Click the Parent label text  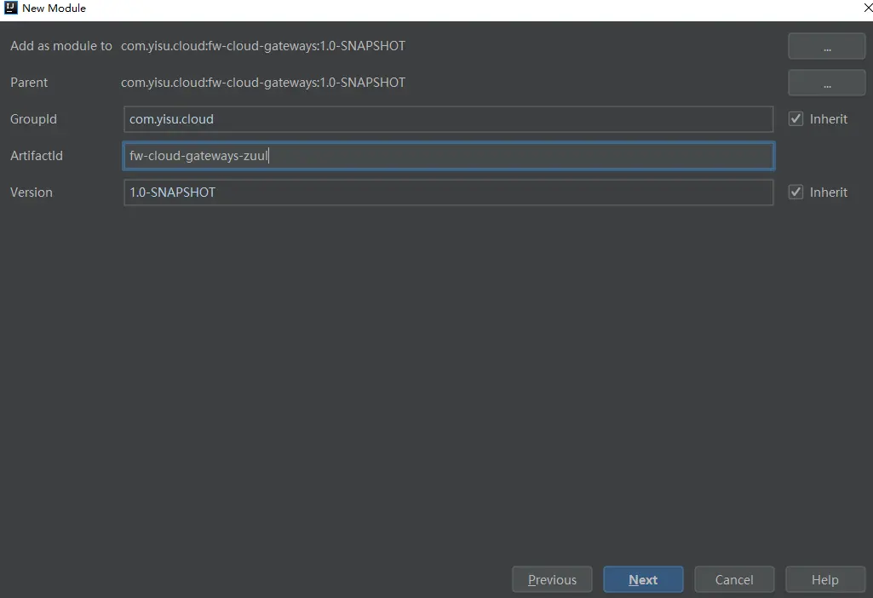[29, 83]
